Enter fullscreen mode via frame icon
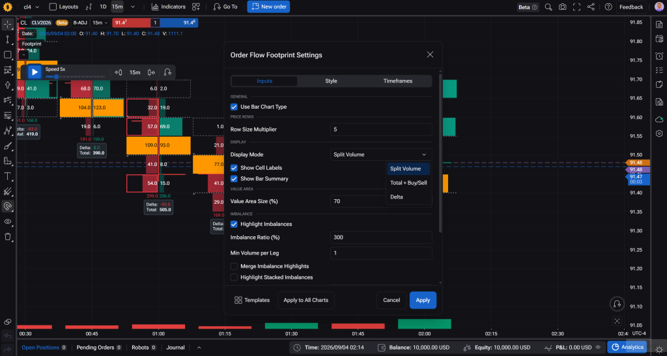Viewport: 667px width, 356px height. [577, 7]
